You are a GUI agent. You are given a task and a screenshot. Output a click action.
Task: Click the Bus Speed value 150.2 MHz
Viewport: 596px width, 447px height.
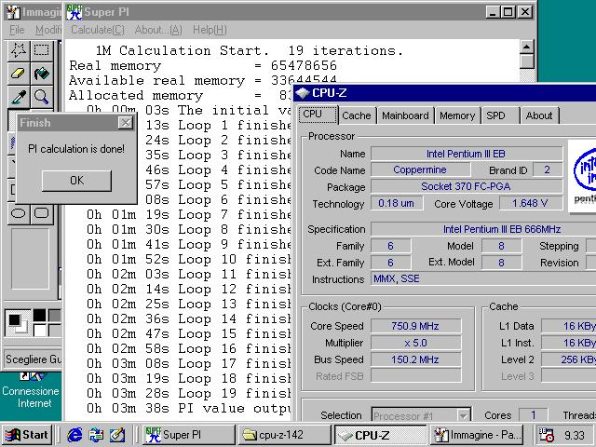tap(415, 359)
